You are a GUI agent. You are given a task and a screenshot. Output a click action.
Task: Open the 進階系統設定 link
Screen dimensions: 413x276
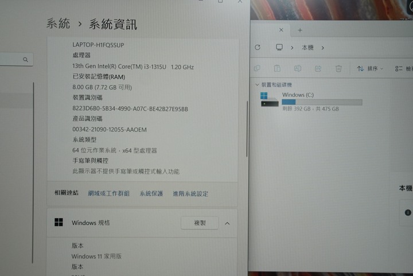[x=190, y=194]
